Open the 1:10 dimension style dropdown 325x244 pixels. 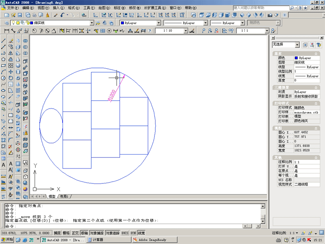(x=186, y=31)
